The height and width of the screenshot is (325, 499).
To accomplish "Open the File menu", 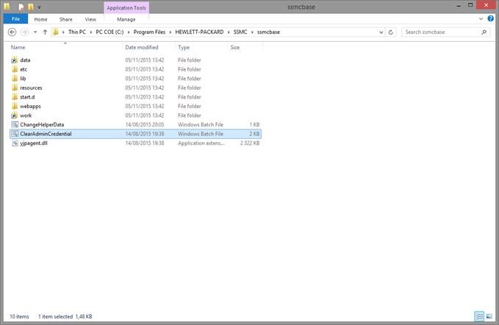I will tap(15, 19).
